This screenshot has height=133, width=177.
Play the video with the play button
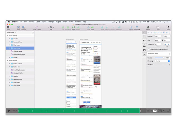point(9,111)
